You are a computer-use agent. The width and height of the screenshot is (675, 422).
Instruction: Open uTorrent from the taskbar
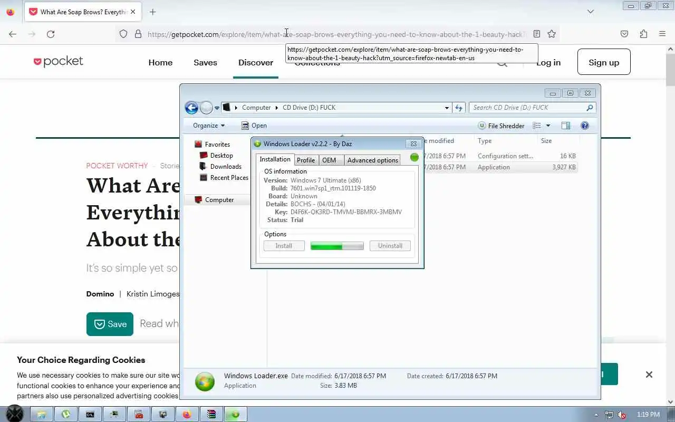pos(66,415)
